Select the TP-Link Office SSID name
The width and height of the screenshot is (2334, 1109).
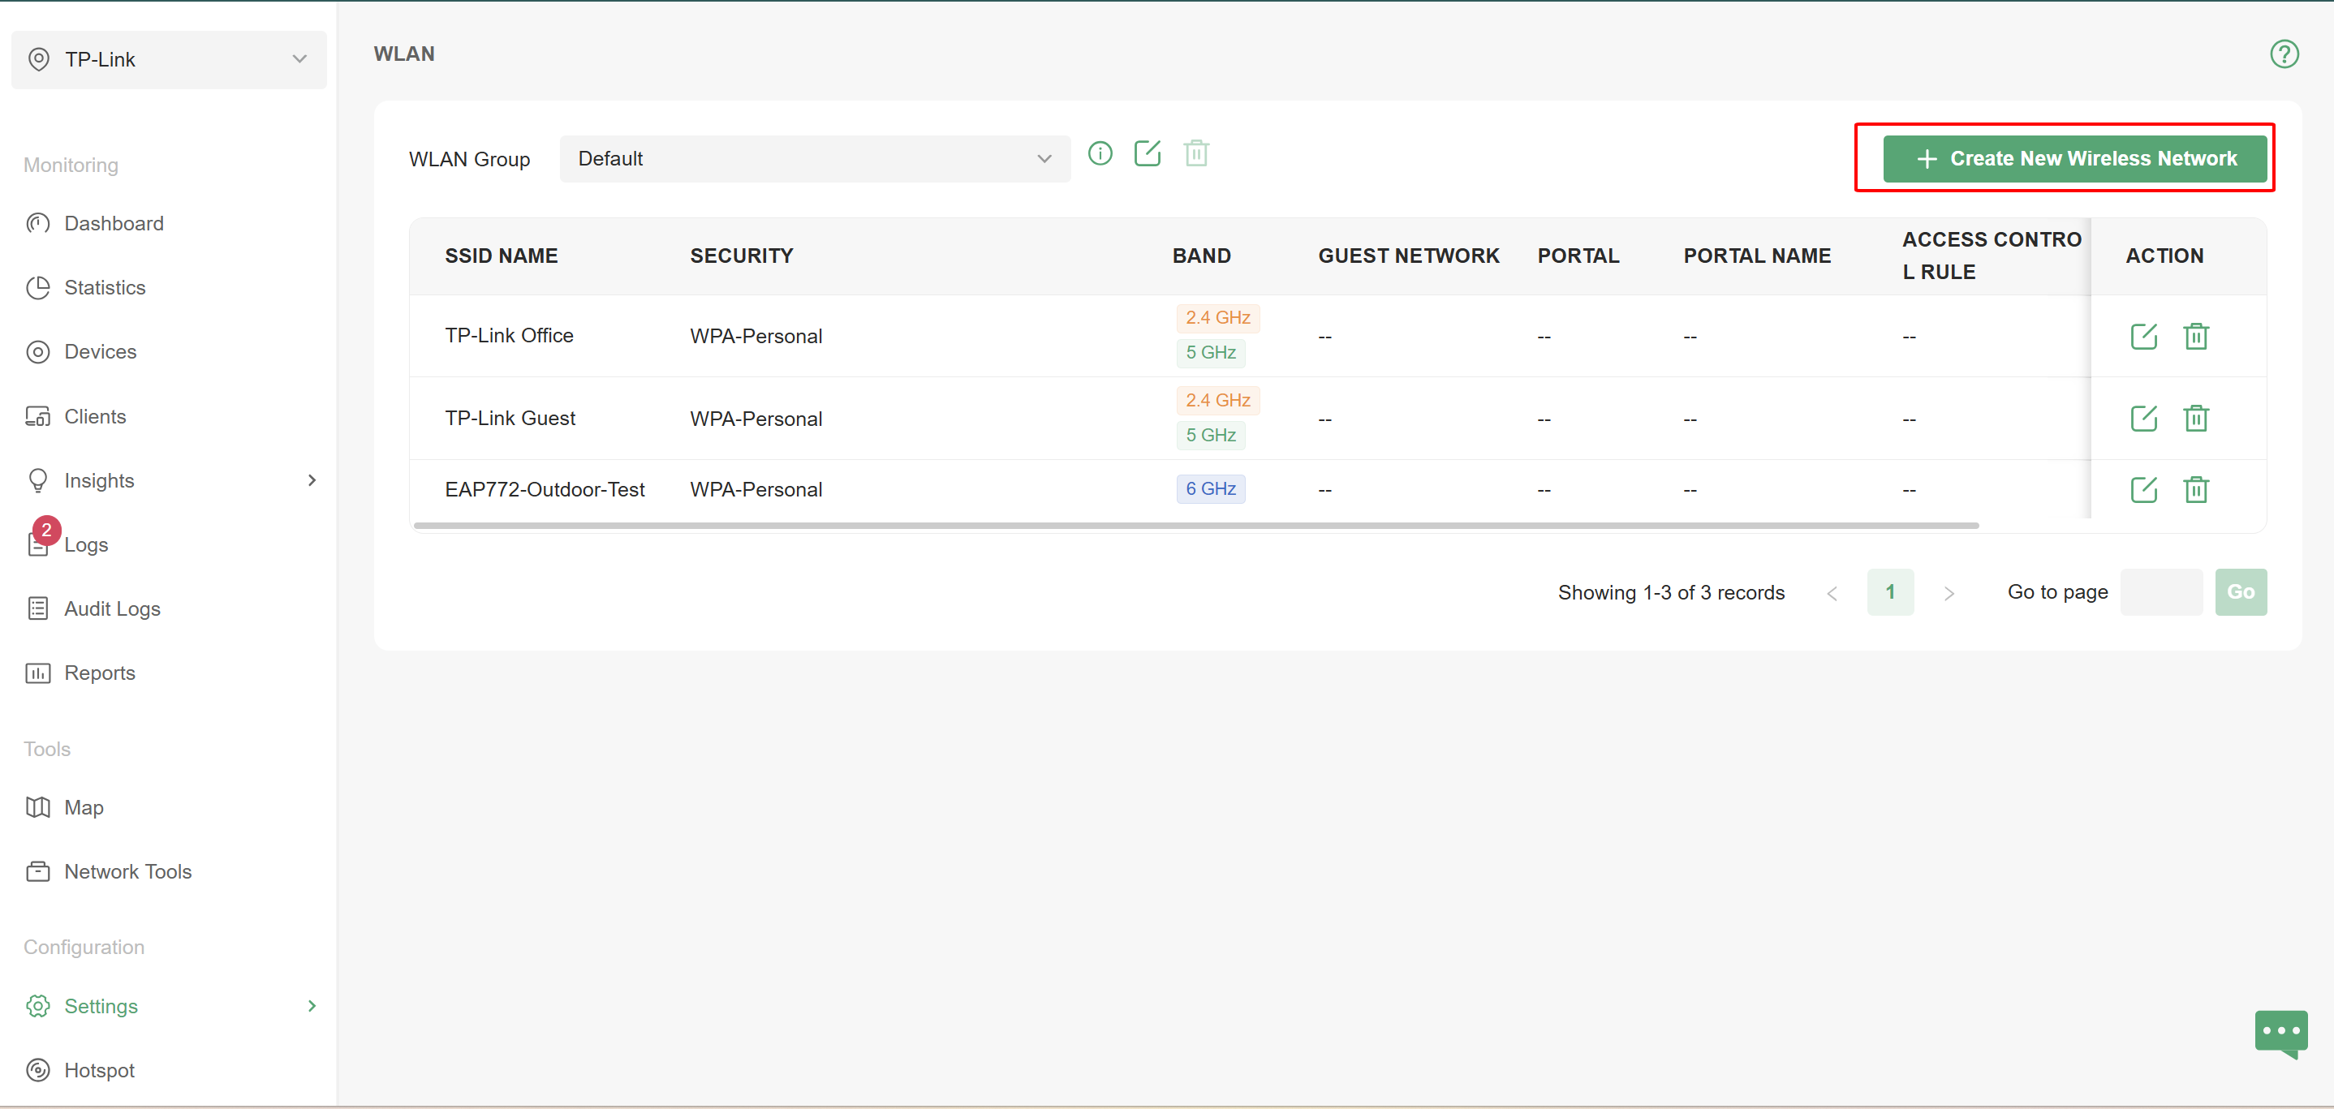coord(509,335)
